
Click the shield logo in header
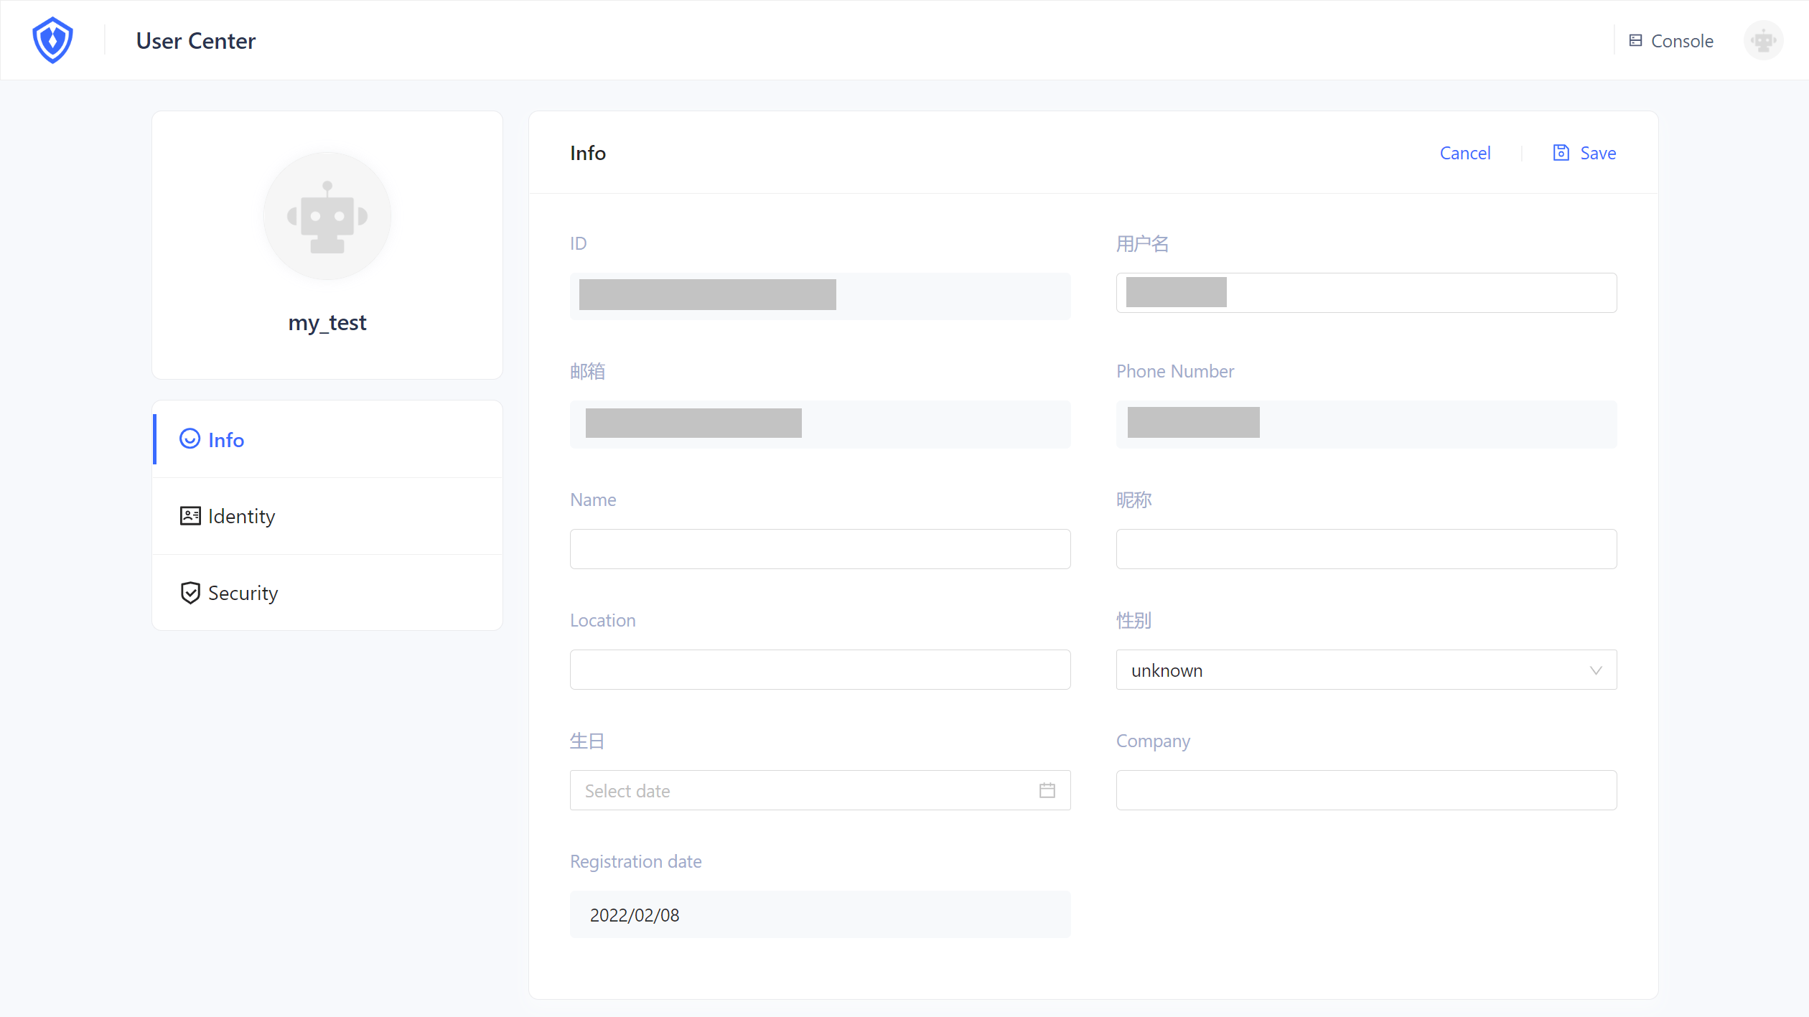point(52,40)
